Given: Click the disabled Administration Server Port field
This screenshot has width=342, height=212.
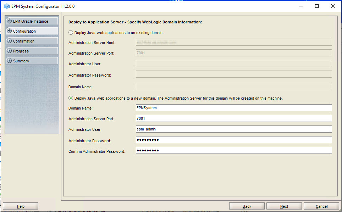Looking at the screenshot, I should tap(234, 53).
